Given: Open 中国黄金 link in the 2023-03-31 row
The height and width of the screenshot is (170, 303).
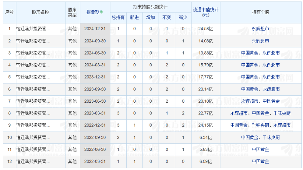Looking at the screenshot, I should [x=261, y=113].
